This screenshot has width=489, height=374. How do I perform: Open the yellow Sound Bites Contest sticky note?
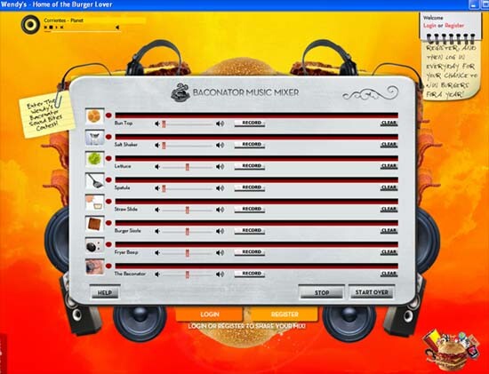[47, 115]
